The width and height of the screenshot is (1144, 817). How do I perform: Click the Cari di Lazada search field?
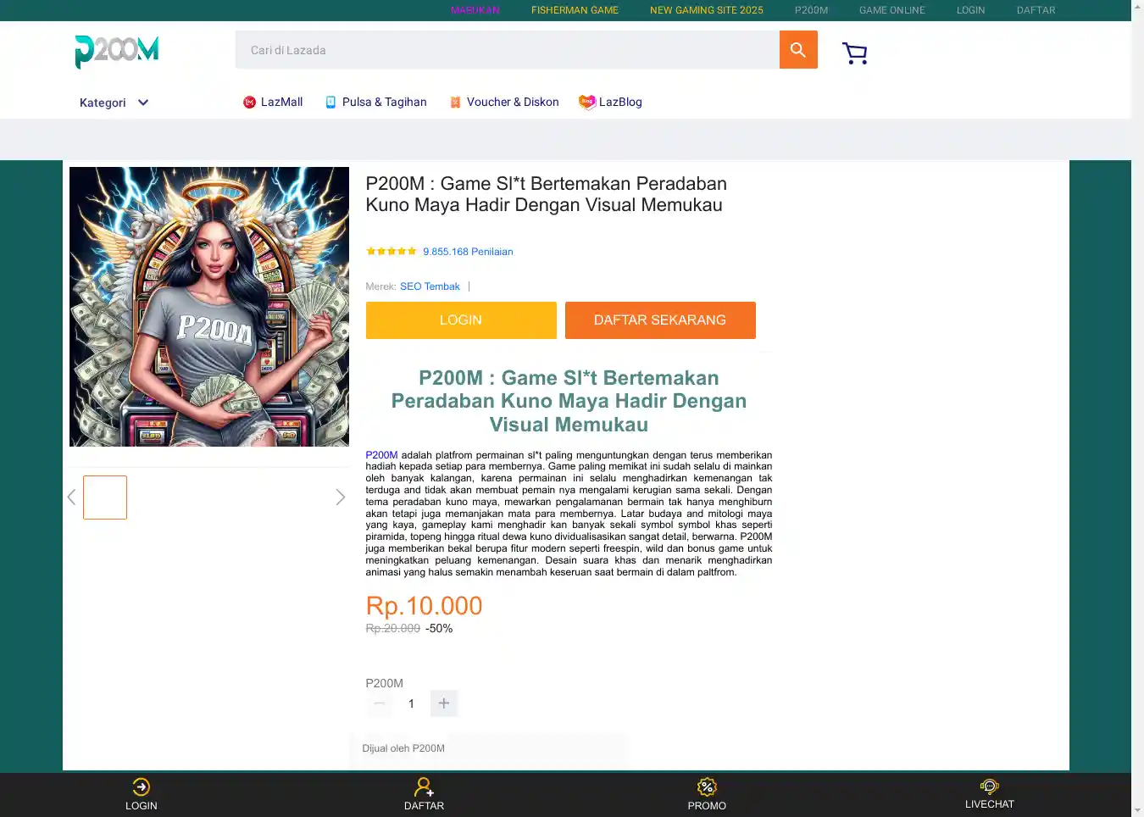pos(508,50)
